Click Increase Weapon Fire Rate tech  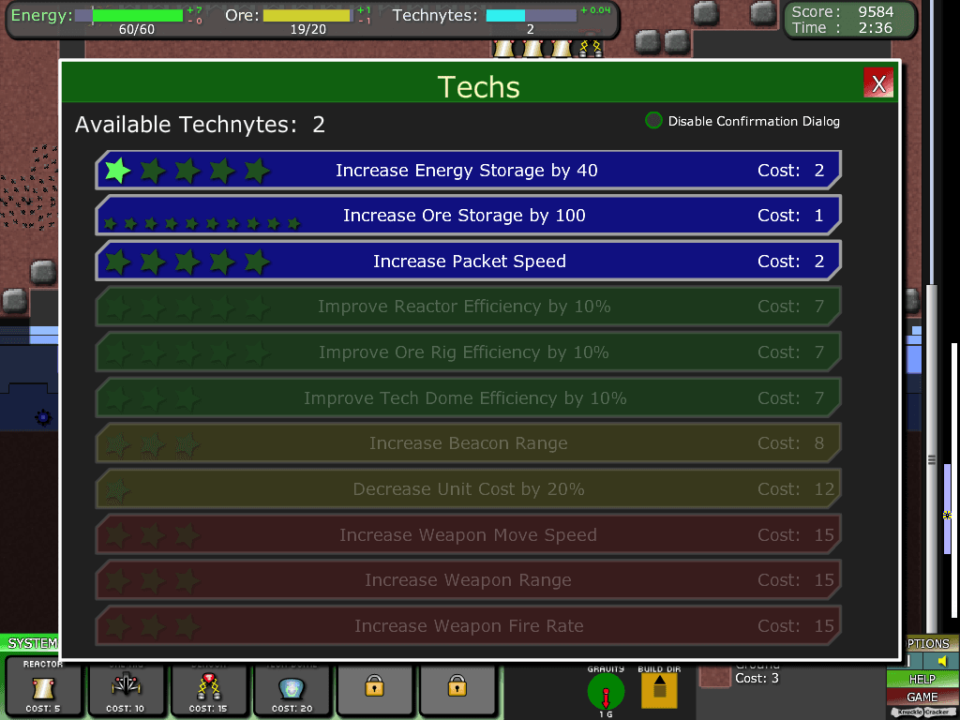coord(469,625)
